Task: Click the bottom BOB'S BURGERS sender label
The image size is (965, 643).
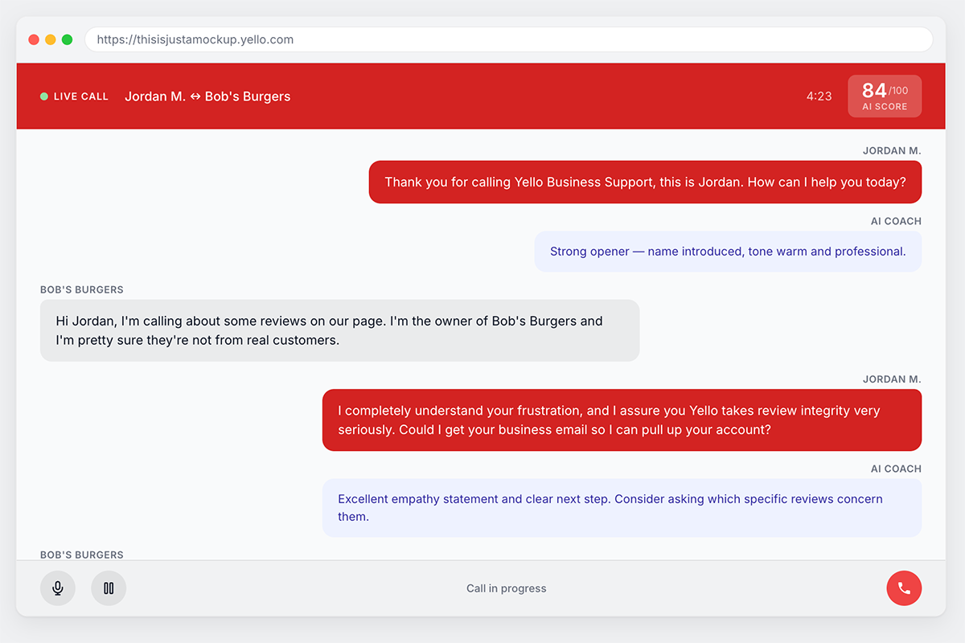Action: coord(82,555)
